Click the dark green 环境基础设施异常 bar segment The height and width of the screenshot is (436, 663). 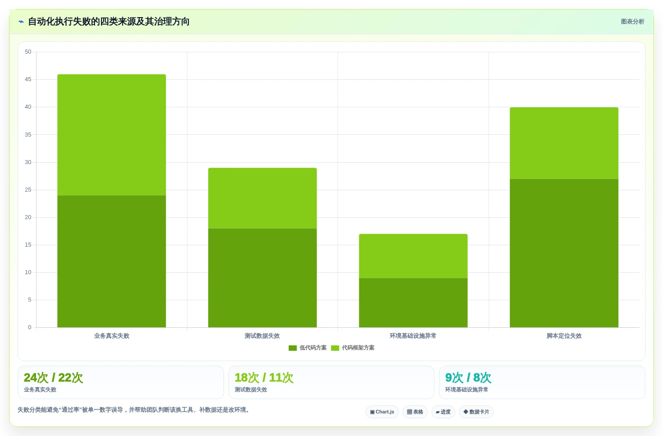coord(413,303)
